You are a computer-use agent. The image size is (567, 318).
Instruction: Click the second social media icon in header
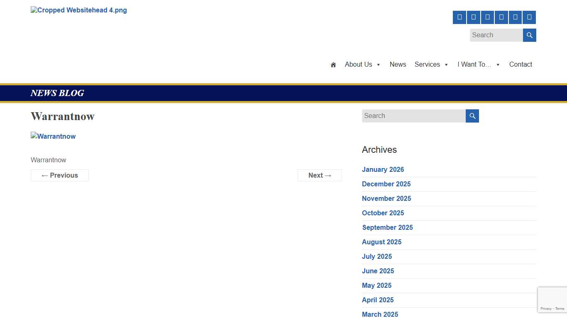[474, 17]
